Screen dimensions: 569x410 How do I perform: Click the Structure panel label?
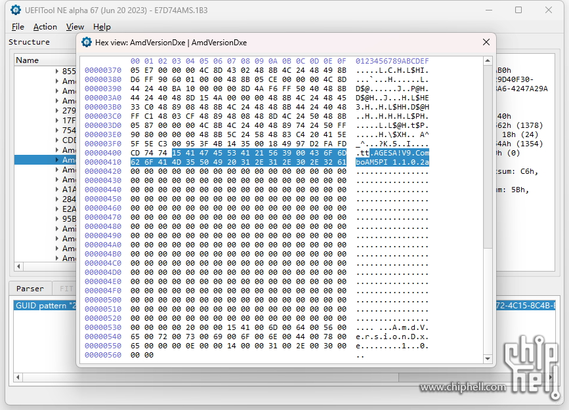point(29,42)
